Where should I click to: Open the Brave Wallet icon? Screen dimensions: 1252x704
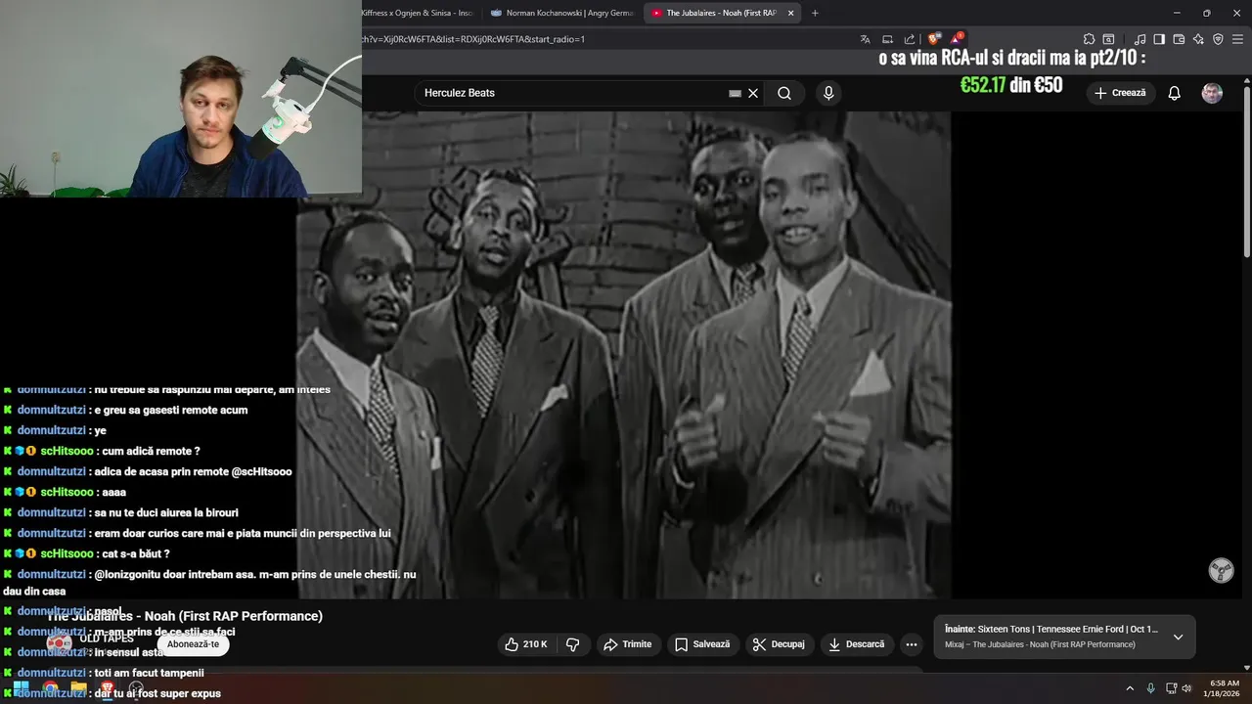(x=1179, y=39)
